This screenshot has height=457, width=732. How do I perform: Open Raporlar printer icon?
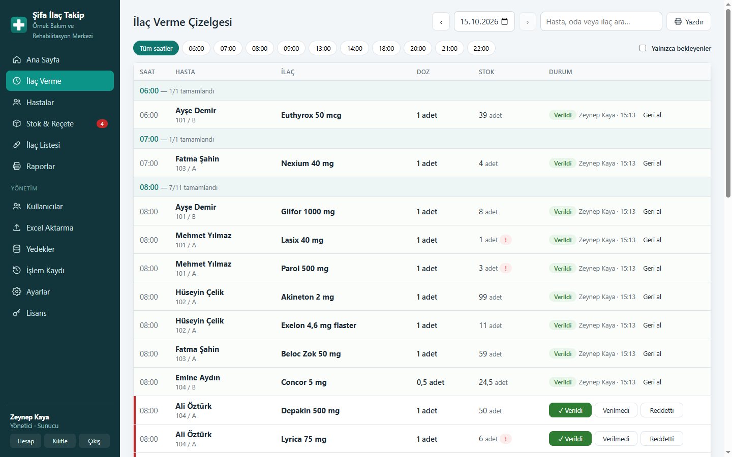pos(17,167)
